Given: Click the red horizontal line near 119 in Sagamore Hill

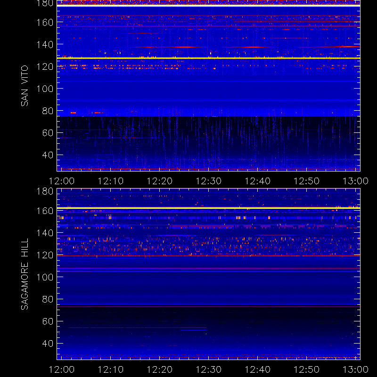Looking at the screenshot, I should [208, 256].
